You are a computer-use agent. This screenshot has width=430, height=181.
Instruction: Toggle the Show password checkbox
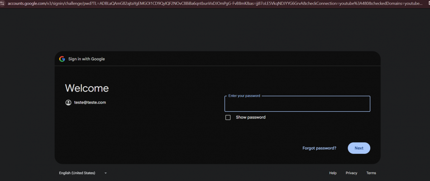pyautogui.click(x=228, y=117)
